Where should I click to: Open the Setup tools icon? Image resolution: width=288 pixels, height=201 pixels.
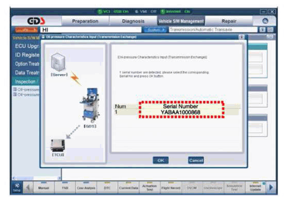17,187
